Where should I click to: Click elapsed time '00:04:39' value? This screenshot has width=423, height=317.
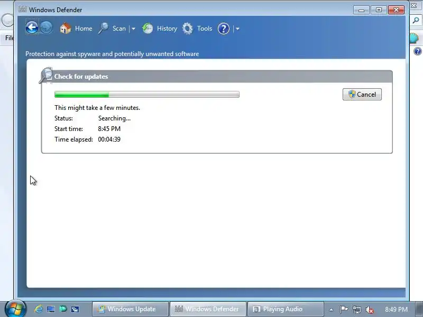click(109, 139)
